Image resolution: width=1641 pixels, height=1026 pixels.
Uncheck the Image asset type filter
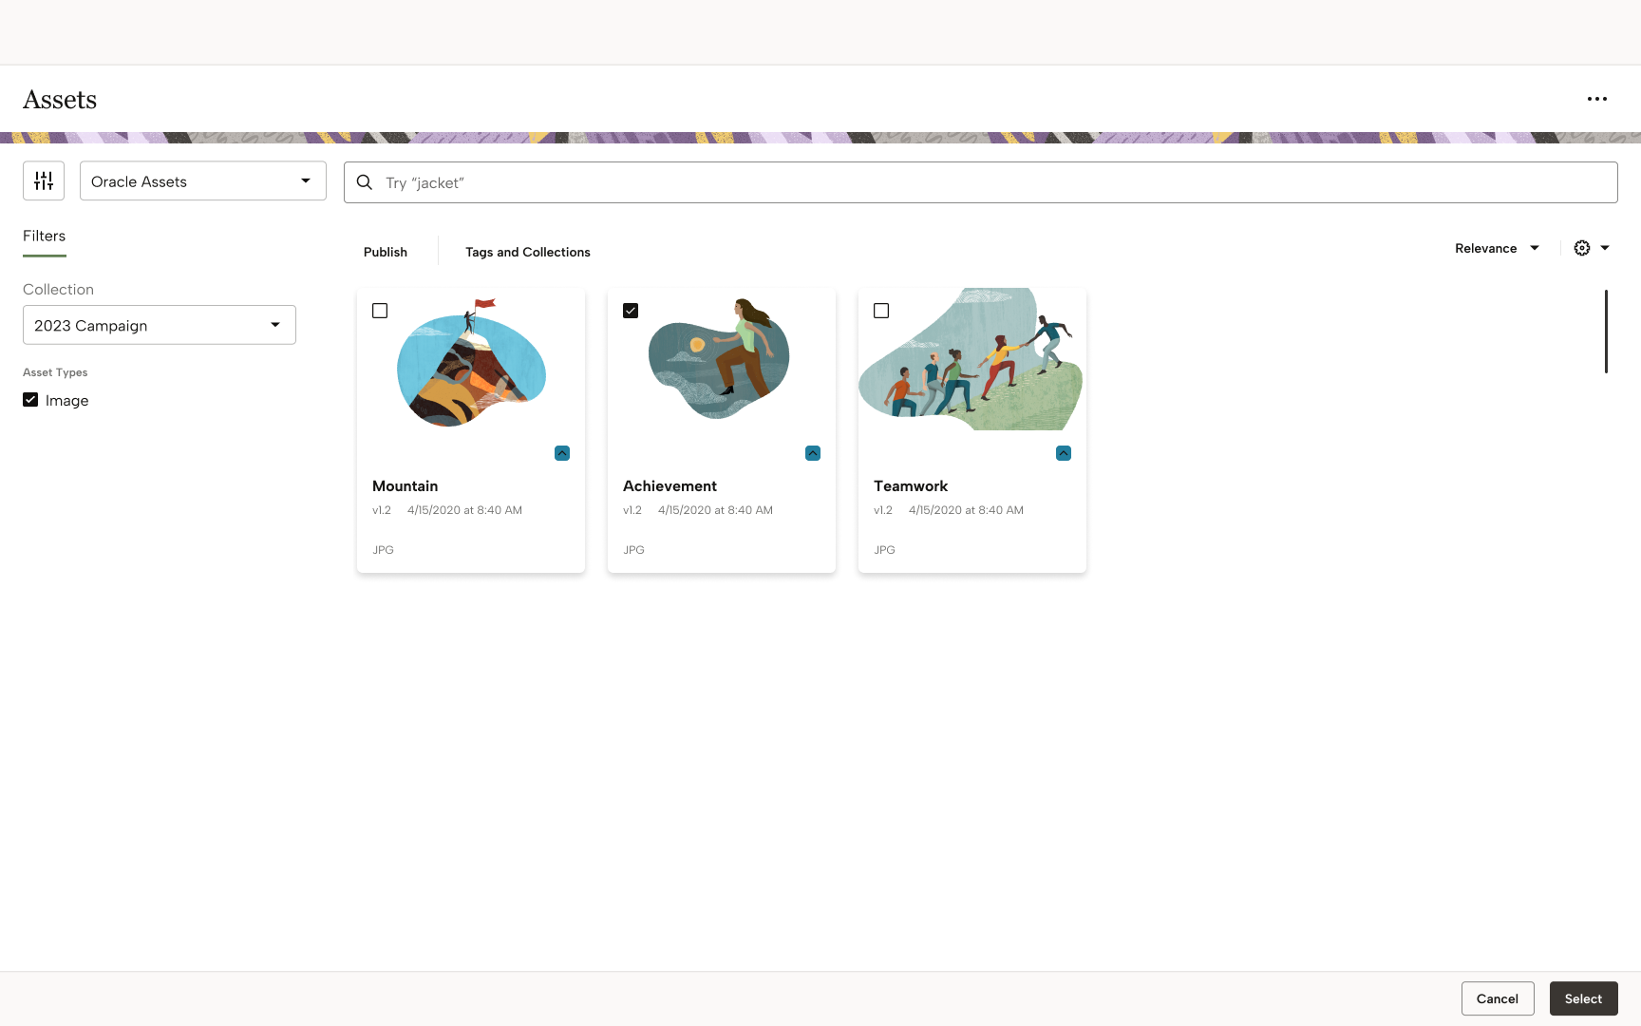point(30,400)
